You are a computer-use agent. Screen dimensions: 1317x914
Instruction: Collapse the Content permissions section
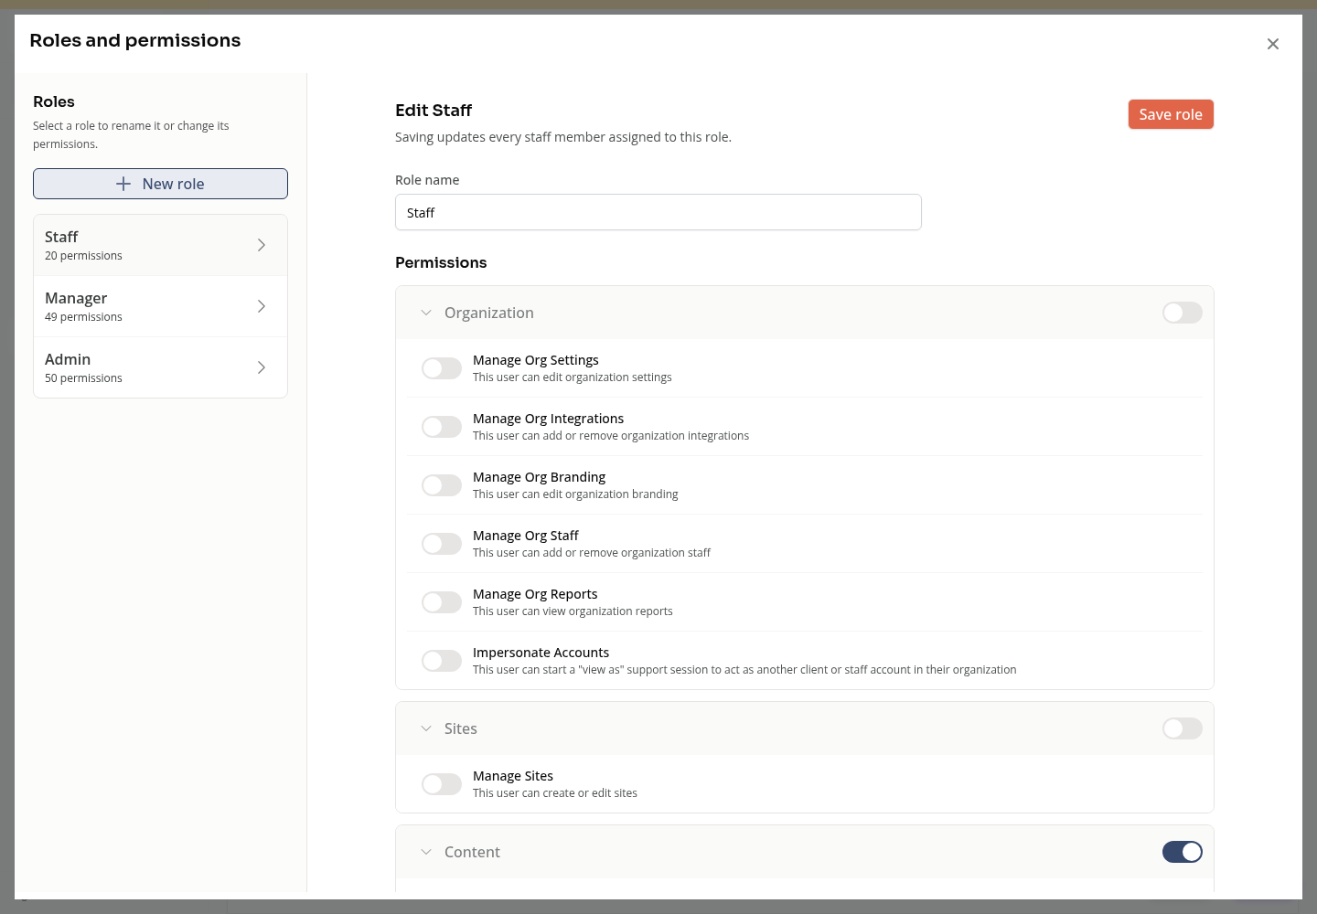pyautogui.click(x=426, y=852)
